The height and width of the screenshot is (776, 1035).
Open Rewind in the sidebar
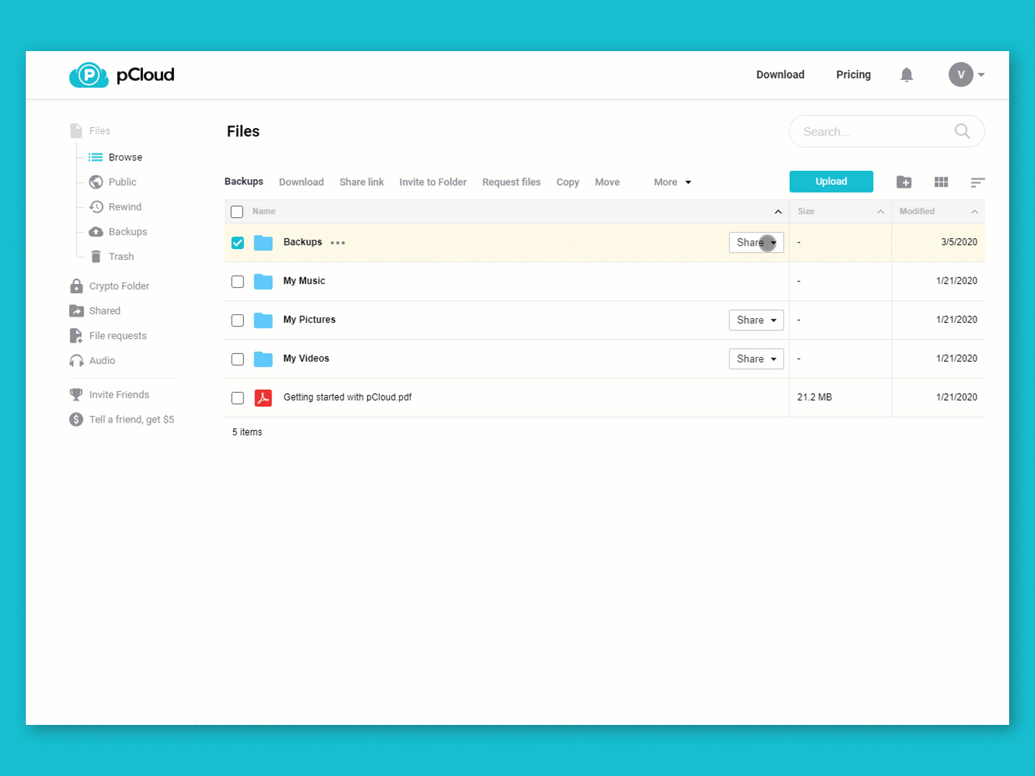125,207
